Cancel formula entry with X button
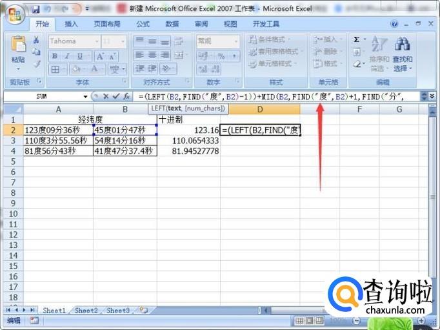This screenshot has height=330, width=440. tap(106, 97)
